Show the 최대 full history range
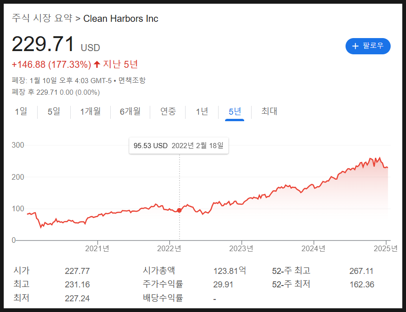Image resolution: width=406 pixels, height=312 pixels. coord(269,111)
